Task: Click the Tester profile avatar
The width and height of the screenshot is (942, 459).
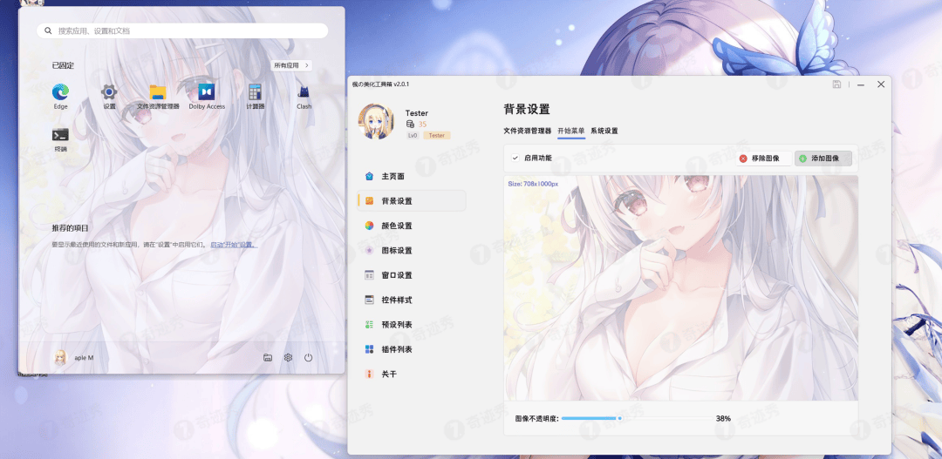Action: click(x=376, y=121)
